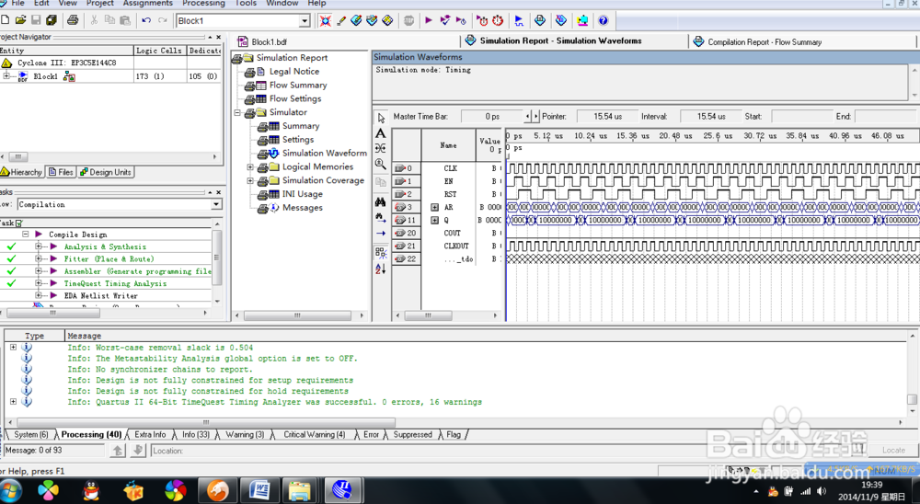Collapse the Compile Design task
This screenshot has height=504, width=920.
coord(25,235)
